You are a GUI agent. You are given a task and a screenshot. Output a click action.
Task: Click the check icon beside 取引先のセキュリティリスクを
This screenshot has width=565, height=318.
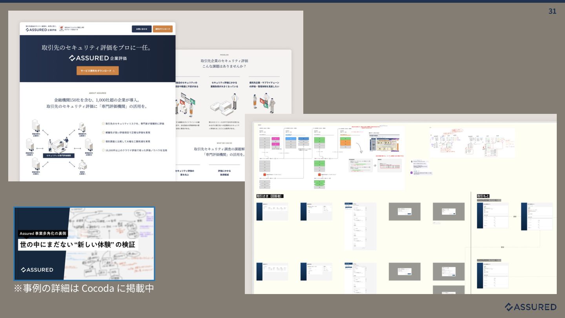(103, 124)
